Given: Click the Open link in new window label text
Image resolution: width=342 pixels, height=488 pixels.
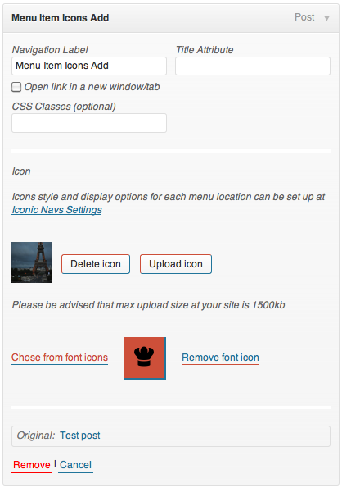Looking at the screenshot, I should [x=92, y=87].
